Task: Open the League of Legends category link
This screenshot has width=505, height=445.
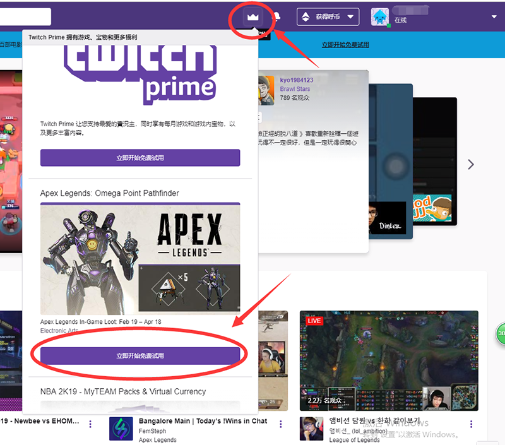Action: pyautogui.click(x=354, y=440)
